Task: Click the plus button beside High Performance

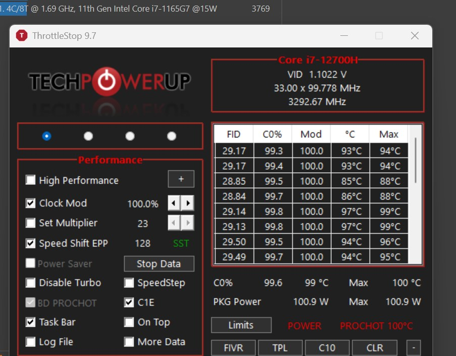Action: tap(181, 179)
